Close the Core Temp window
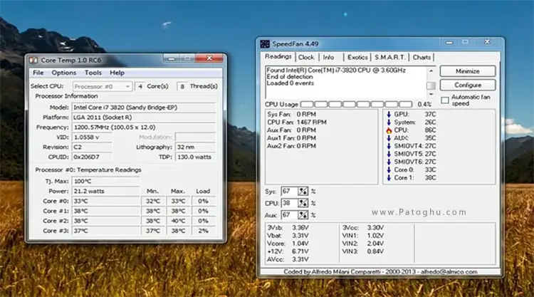This screenshot has height=297, width=534. 209,58
